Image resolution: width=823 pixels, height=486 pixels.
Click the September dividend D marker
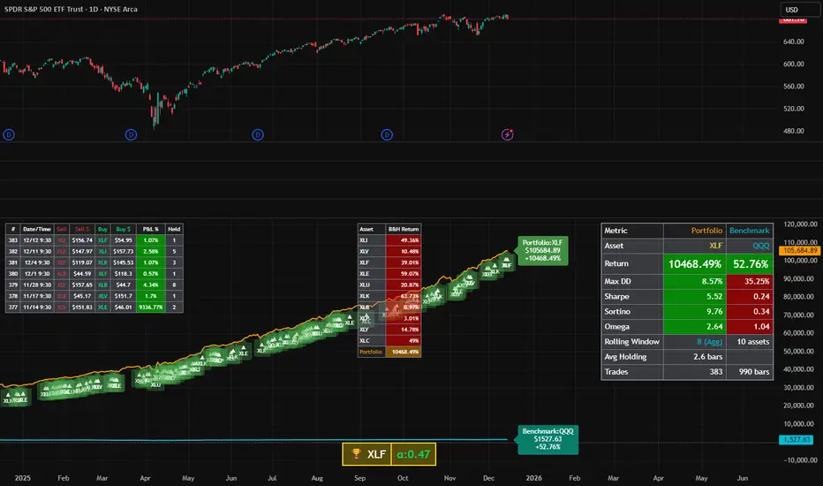pyautogui.click(x=387, y=135)
